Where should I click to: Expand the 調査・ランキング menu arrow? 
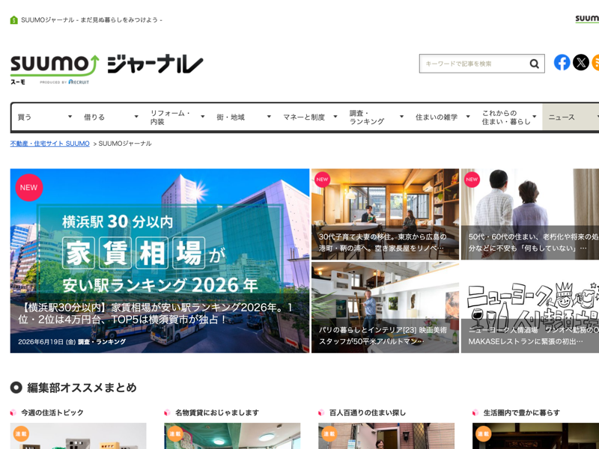click(x=401, y=117)
